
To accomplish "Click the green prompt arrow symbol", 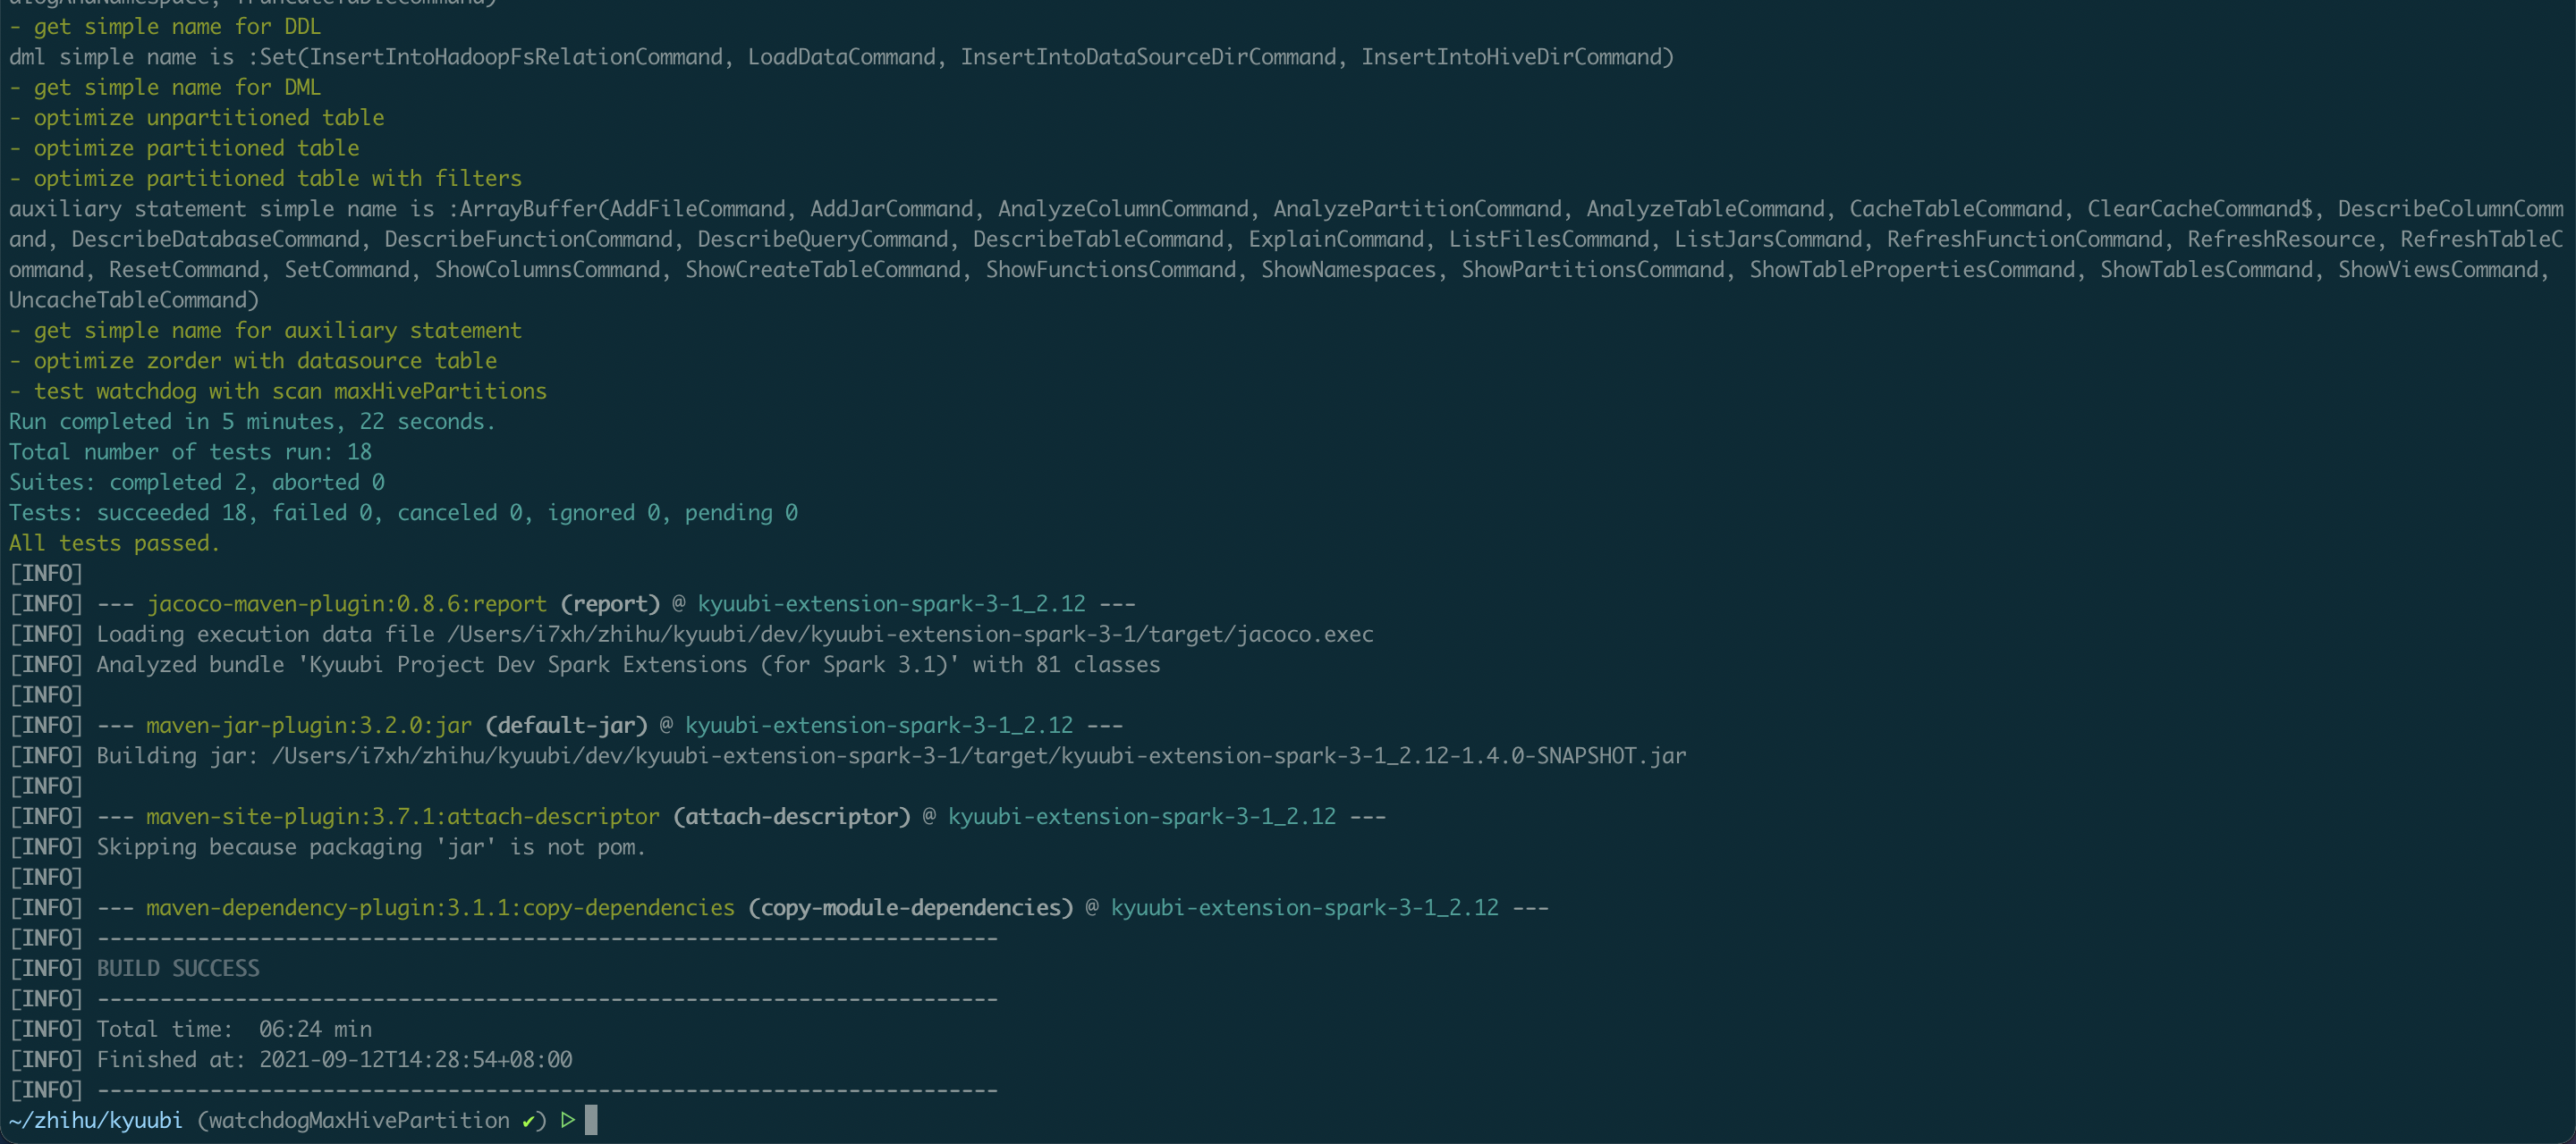I will [x=567, y=1120].
